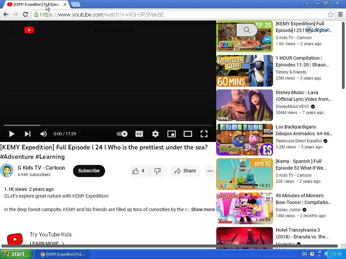
Task: Skip to next video button
Action: pyautogui.click(x=28, y=134)
